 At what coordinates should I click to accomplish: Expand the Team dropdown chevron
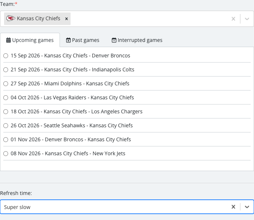(247, 19)
